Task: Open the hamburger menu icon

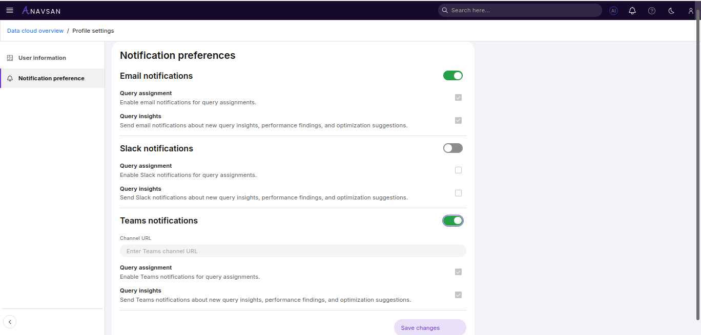Action: pyautogui.click(x=10, y=10)
